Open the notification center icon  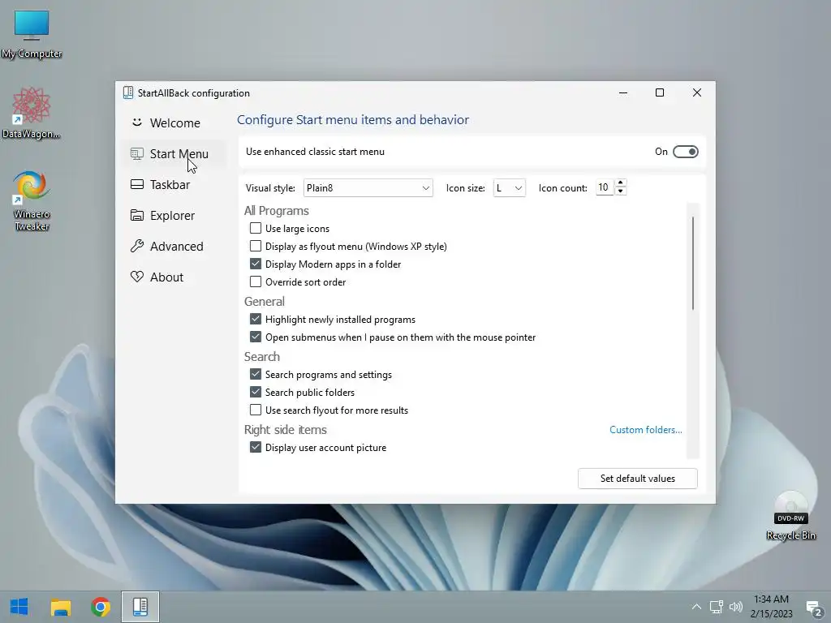point(813,608)
